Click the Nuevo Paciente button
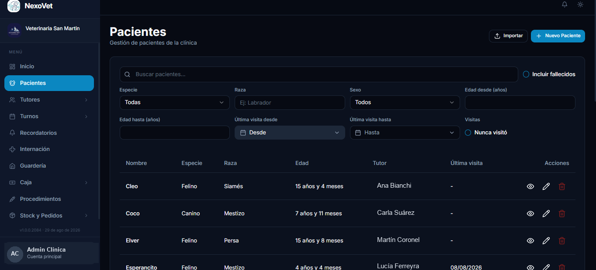The height and width of the screenshot is (270, 596). pyautogui.click(x=558, y=36)
